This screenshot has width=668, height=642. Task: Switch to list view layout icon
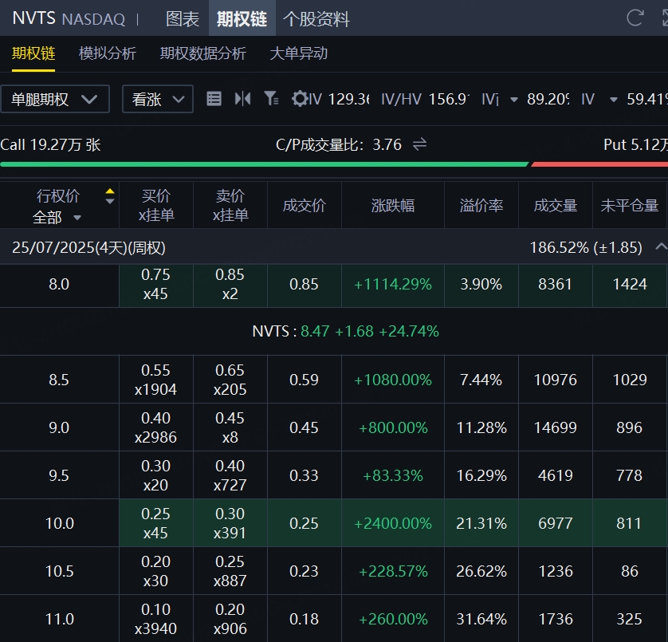tap(214, 99)
